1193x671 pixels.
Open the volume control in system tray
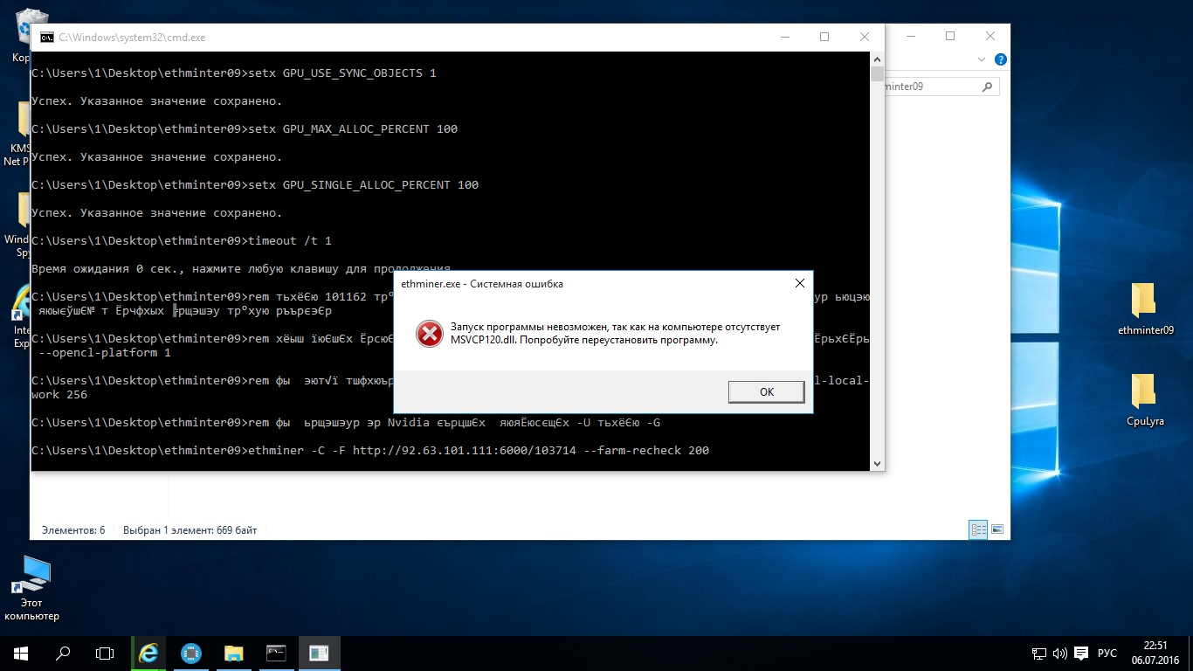pyautogui.click(x=1059, y=653)
